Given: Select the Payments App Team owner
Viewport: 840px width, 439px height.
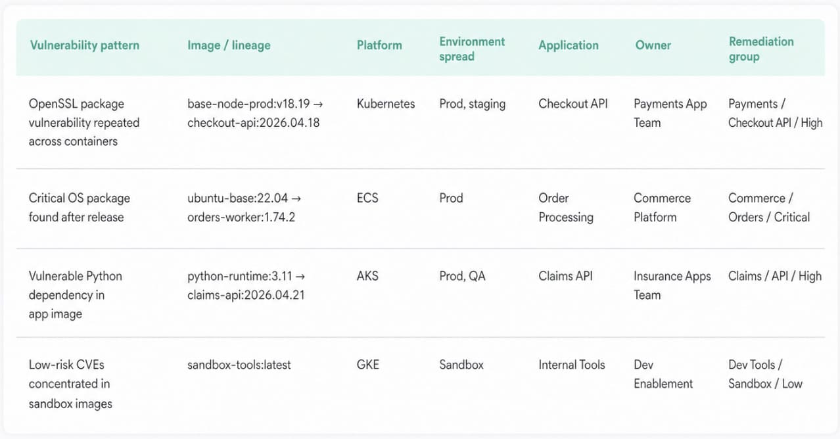Looking at the screenshot, I should (x=670, y=112).
